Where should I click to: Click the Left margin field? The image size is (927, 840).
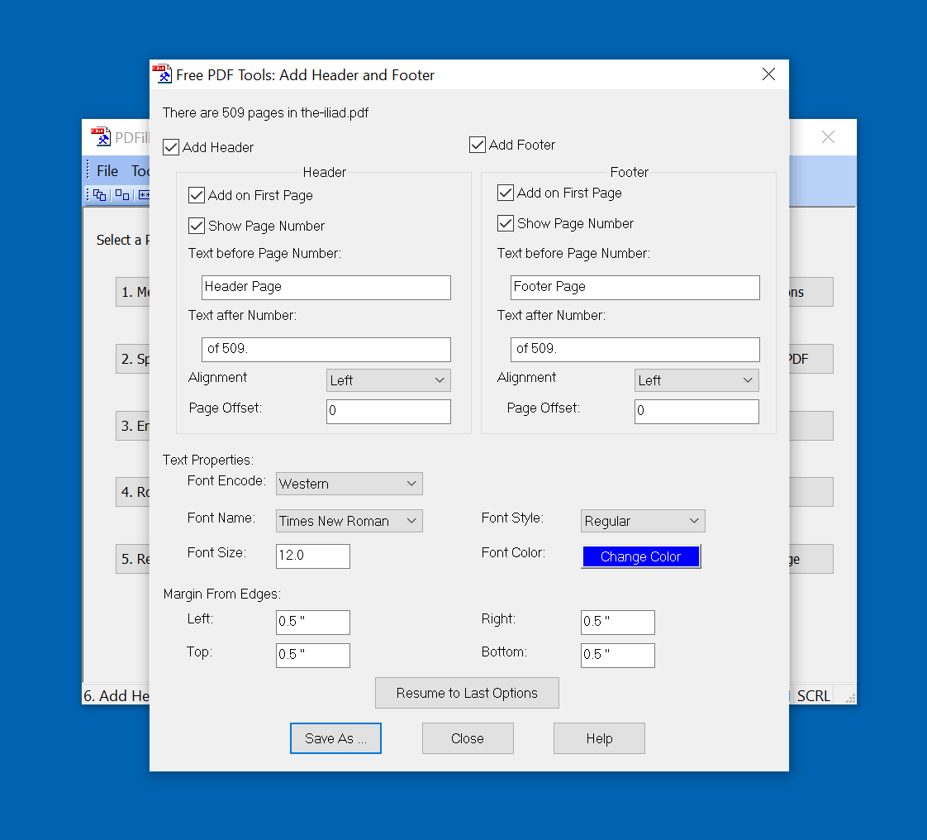point(313,623)
